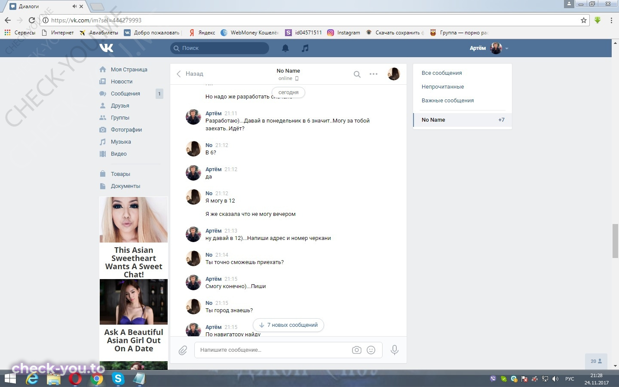Open Видео in the left menu
The width and height of the screenshot is (619, 387).
[x=119, y=154]
